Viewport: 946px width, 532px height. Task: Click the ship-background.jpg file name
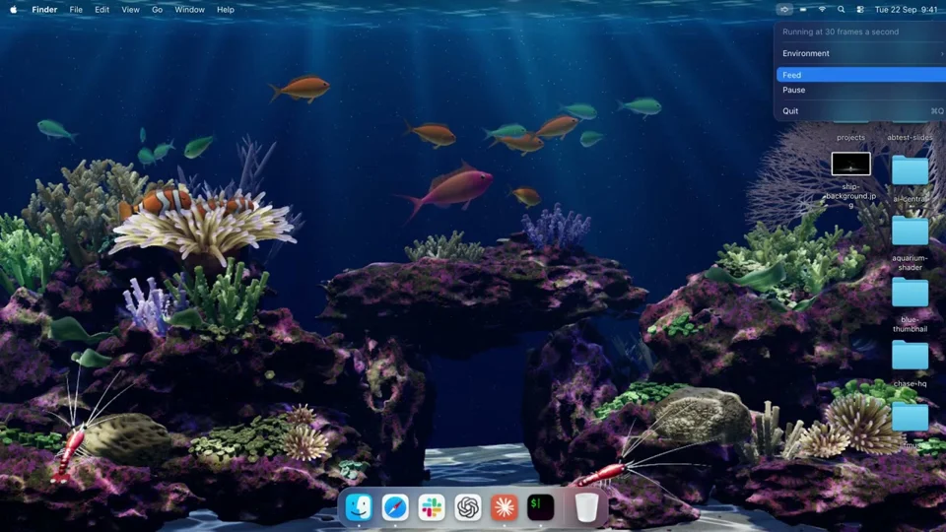click(850, 196)
